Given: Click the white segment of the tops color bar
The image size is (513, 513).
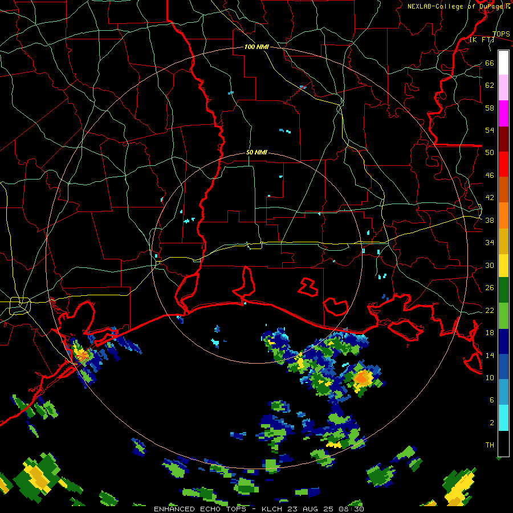Looking at the screenshot, I should 503,63.
